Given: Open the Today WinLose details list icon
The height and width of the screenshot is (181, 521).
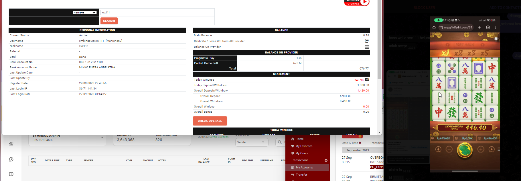Looking at the screenshot, I should pos(367,80).
